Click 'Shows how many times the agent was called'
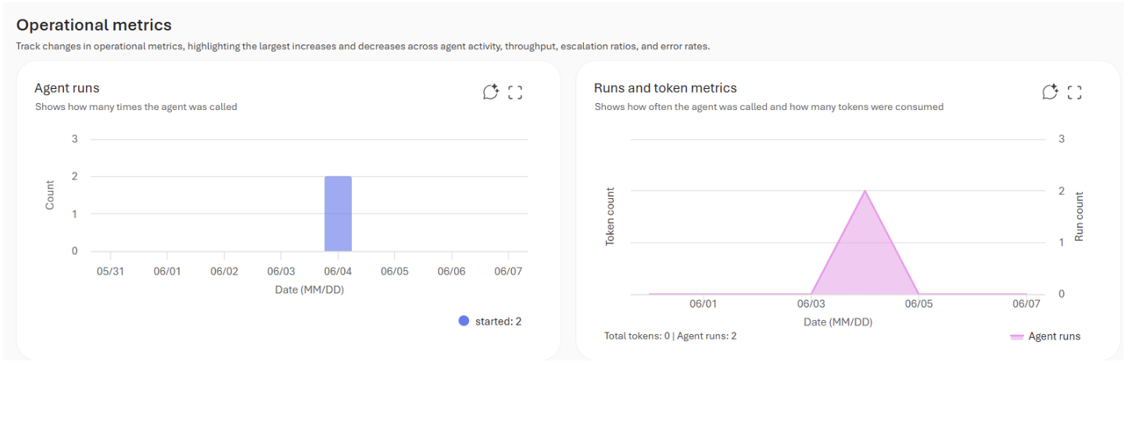 (136, 107)
